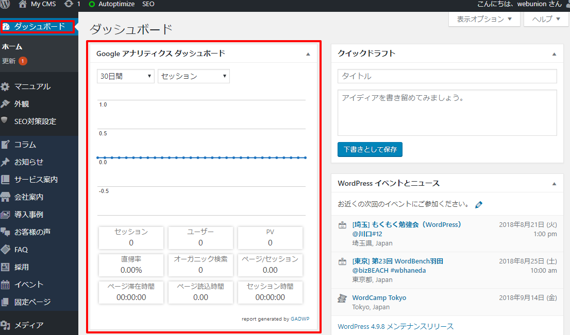Click the セッション 0 stat box
This screenshot has width=570, height=335.
click(131, 238)
